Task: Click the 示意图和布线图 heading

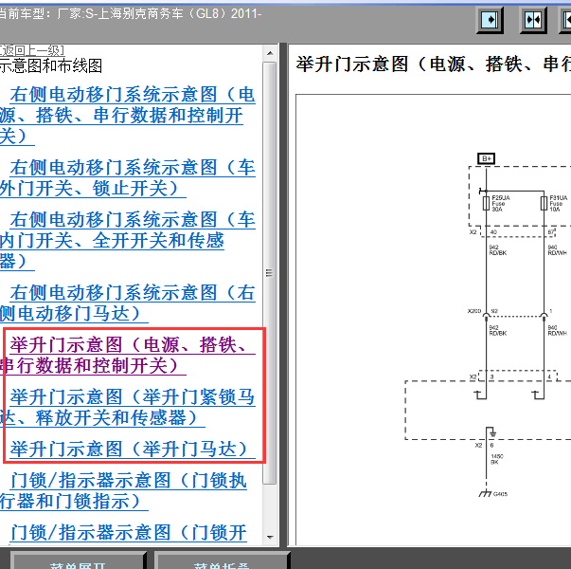Action: 51,66
